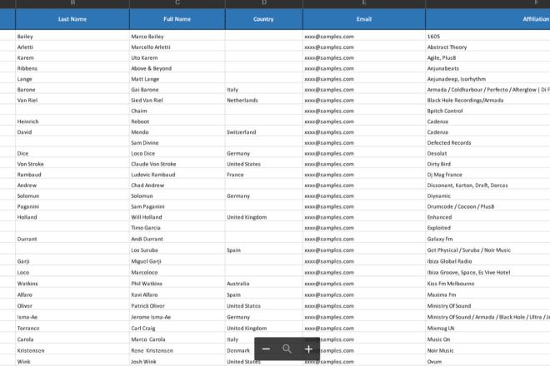Click the zoom in plus icon

pos(308,349)
